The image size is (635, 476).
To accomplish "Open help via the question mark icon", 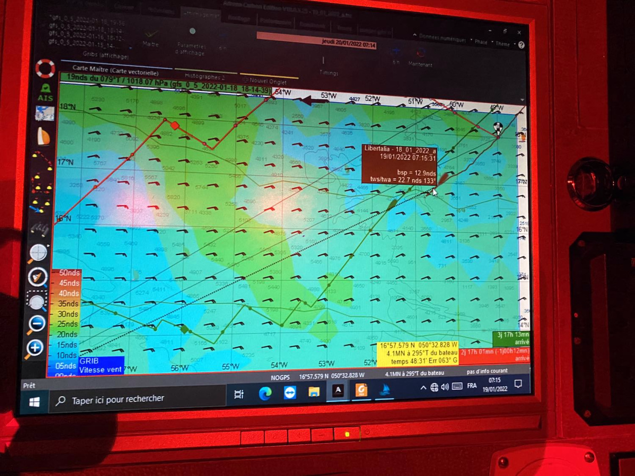I will [x=521, y=45].
